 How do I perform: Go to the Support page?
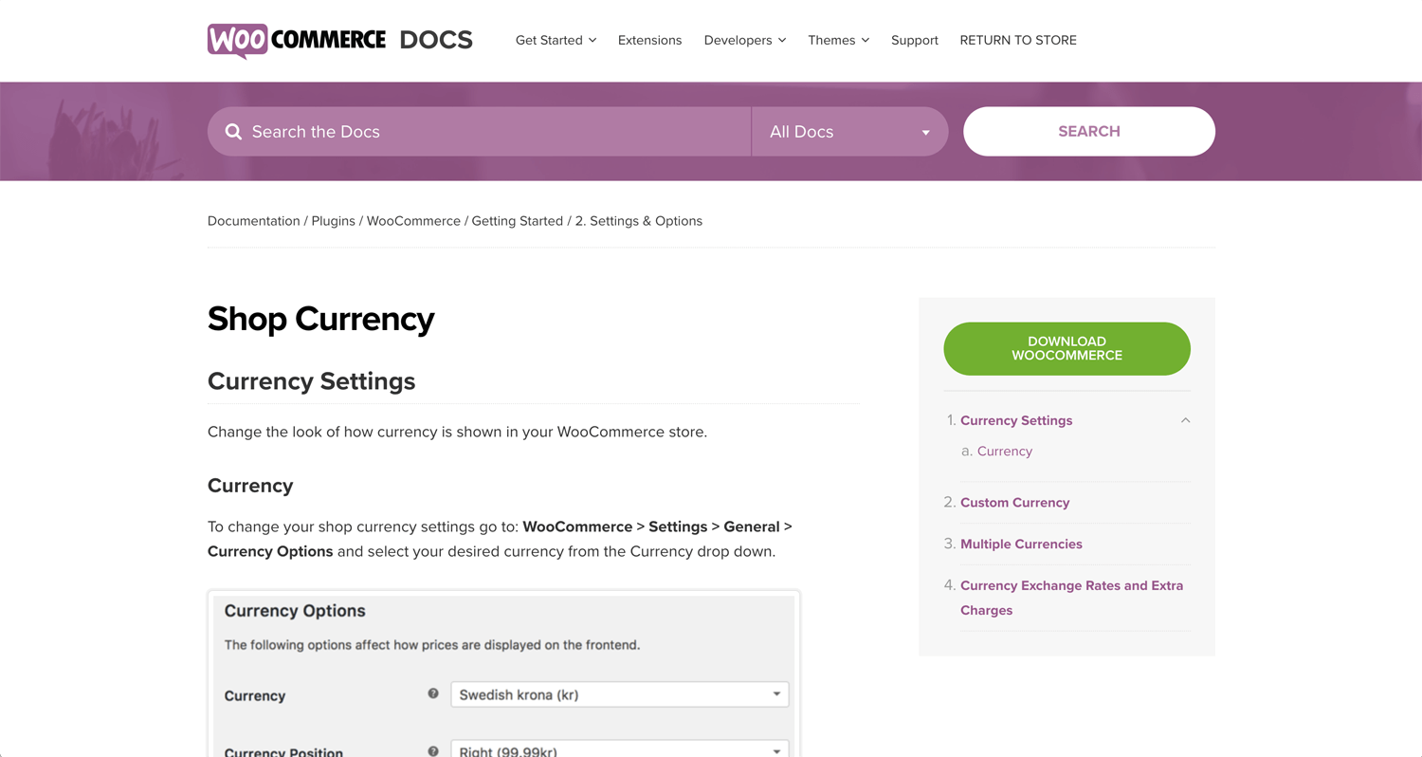[915, 40]
